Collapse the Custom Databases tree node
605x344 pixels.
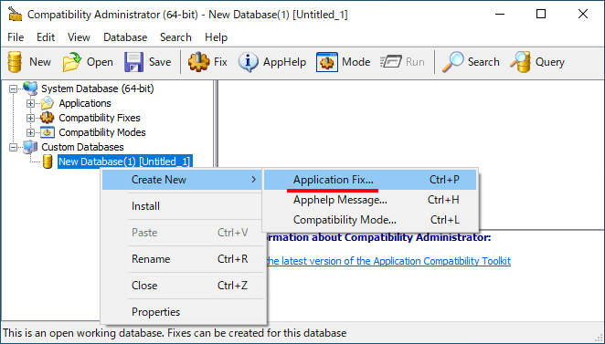pos(13,148)
